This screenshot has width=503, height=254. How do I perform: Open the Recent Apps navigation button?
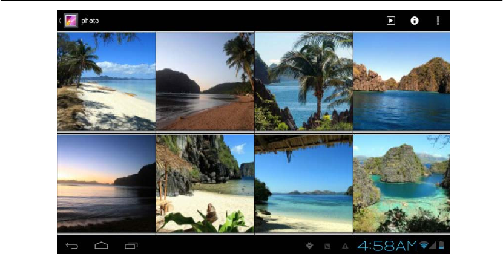pos(131,246)
